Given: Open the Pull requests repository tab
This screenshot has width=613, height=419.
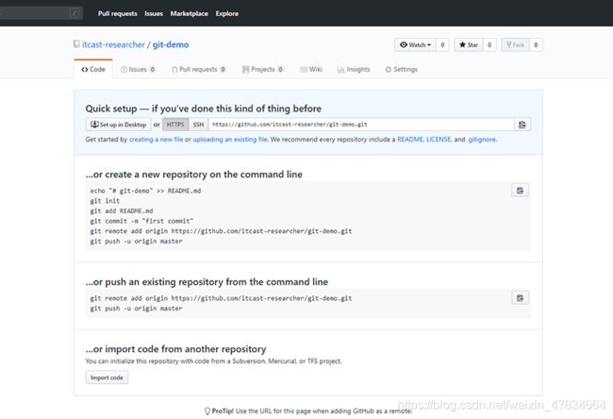Looking at the screenshot, I should (x=199, y=69).
